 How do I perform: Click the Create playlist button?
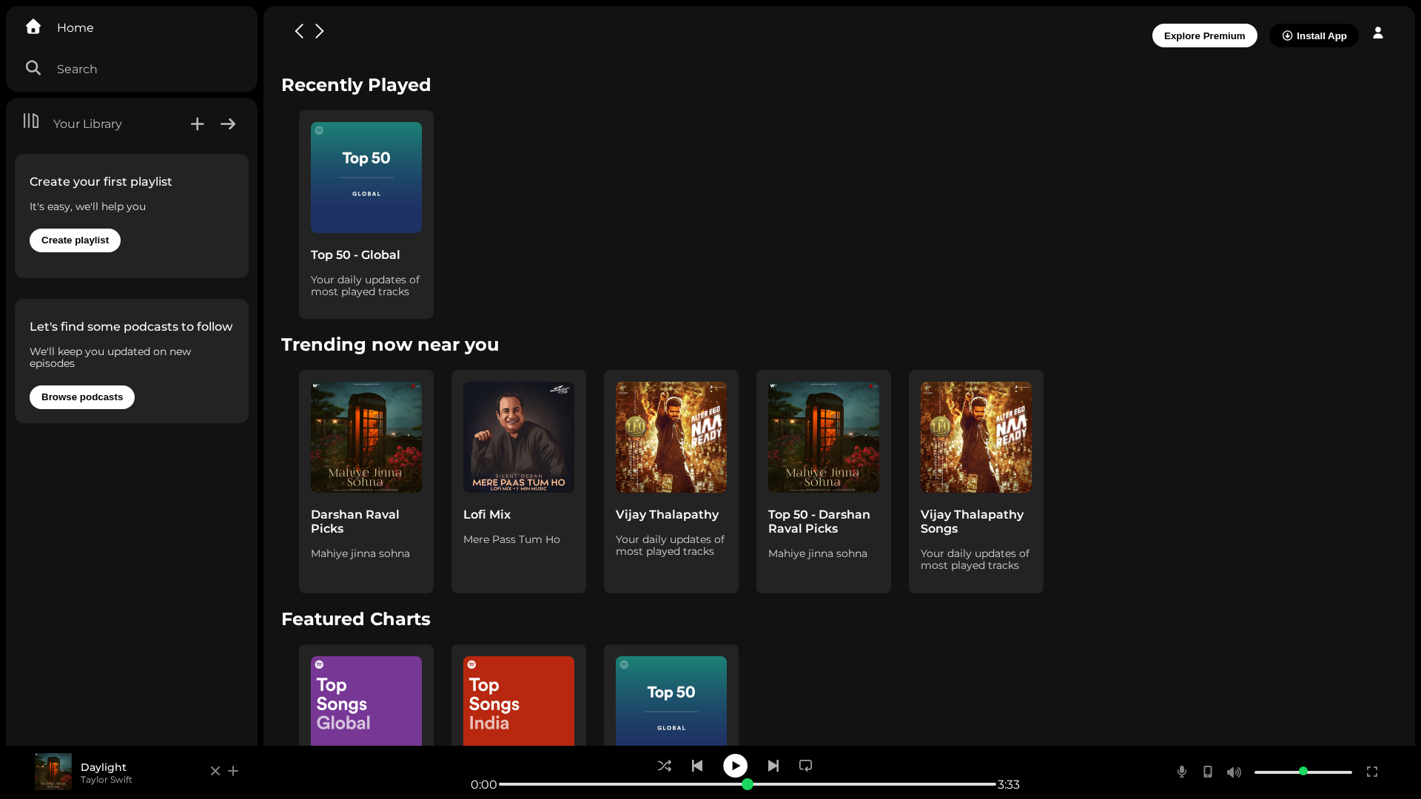75,240
